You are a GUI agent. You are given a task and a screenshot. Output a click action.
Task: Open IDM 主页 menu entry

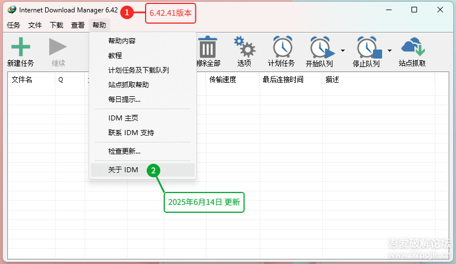tap(142, 118)
